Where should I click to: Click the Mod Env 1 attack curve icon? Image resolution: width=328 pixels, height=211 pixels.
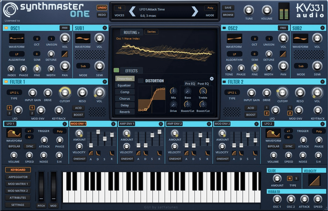coord(91,153)
